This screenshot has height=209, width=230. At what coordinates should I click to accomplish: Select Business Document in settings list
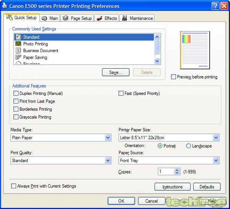pos(84,51)
